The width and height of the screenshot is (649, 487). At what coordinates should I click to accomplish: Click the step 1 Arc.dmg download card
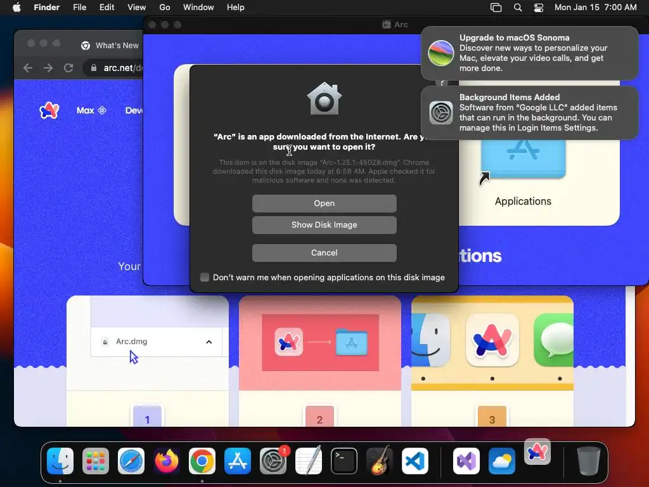point(147,361)
